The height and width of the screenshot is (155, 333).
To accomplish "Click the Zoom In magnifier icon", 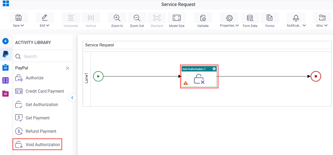I will [117, 18].
